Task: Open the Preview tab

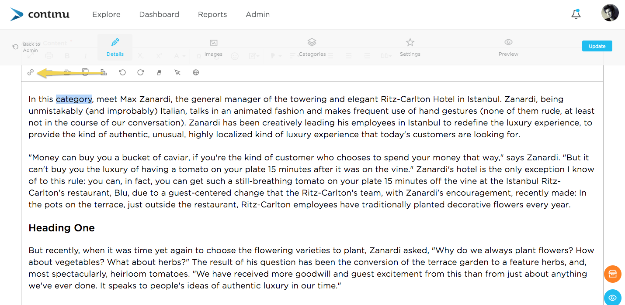Action: (508, 47)
